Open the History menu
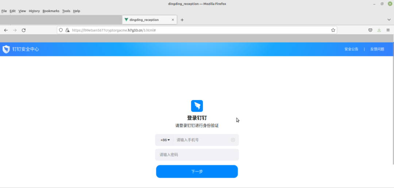Image resolution: width=394 pixels, height=188 pixels. coord(34,11)
